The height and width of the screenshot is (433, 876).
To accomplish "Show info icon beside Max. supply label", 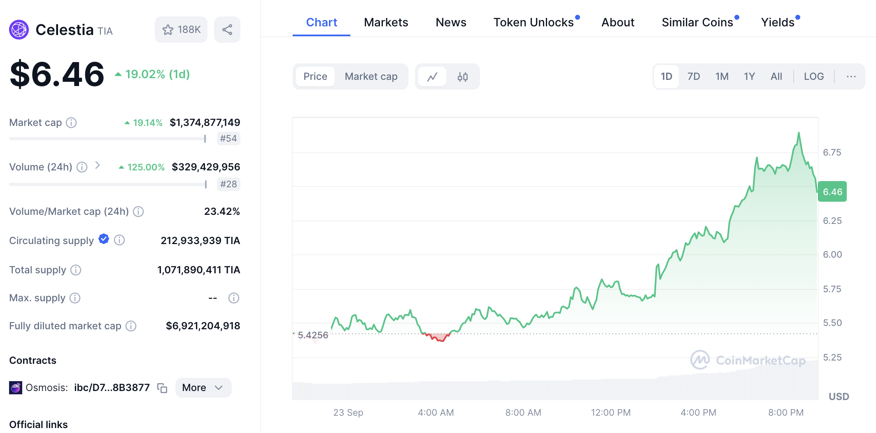I will click(75, 298).
